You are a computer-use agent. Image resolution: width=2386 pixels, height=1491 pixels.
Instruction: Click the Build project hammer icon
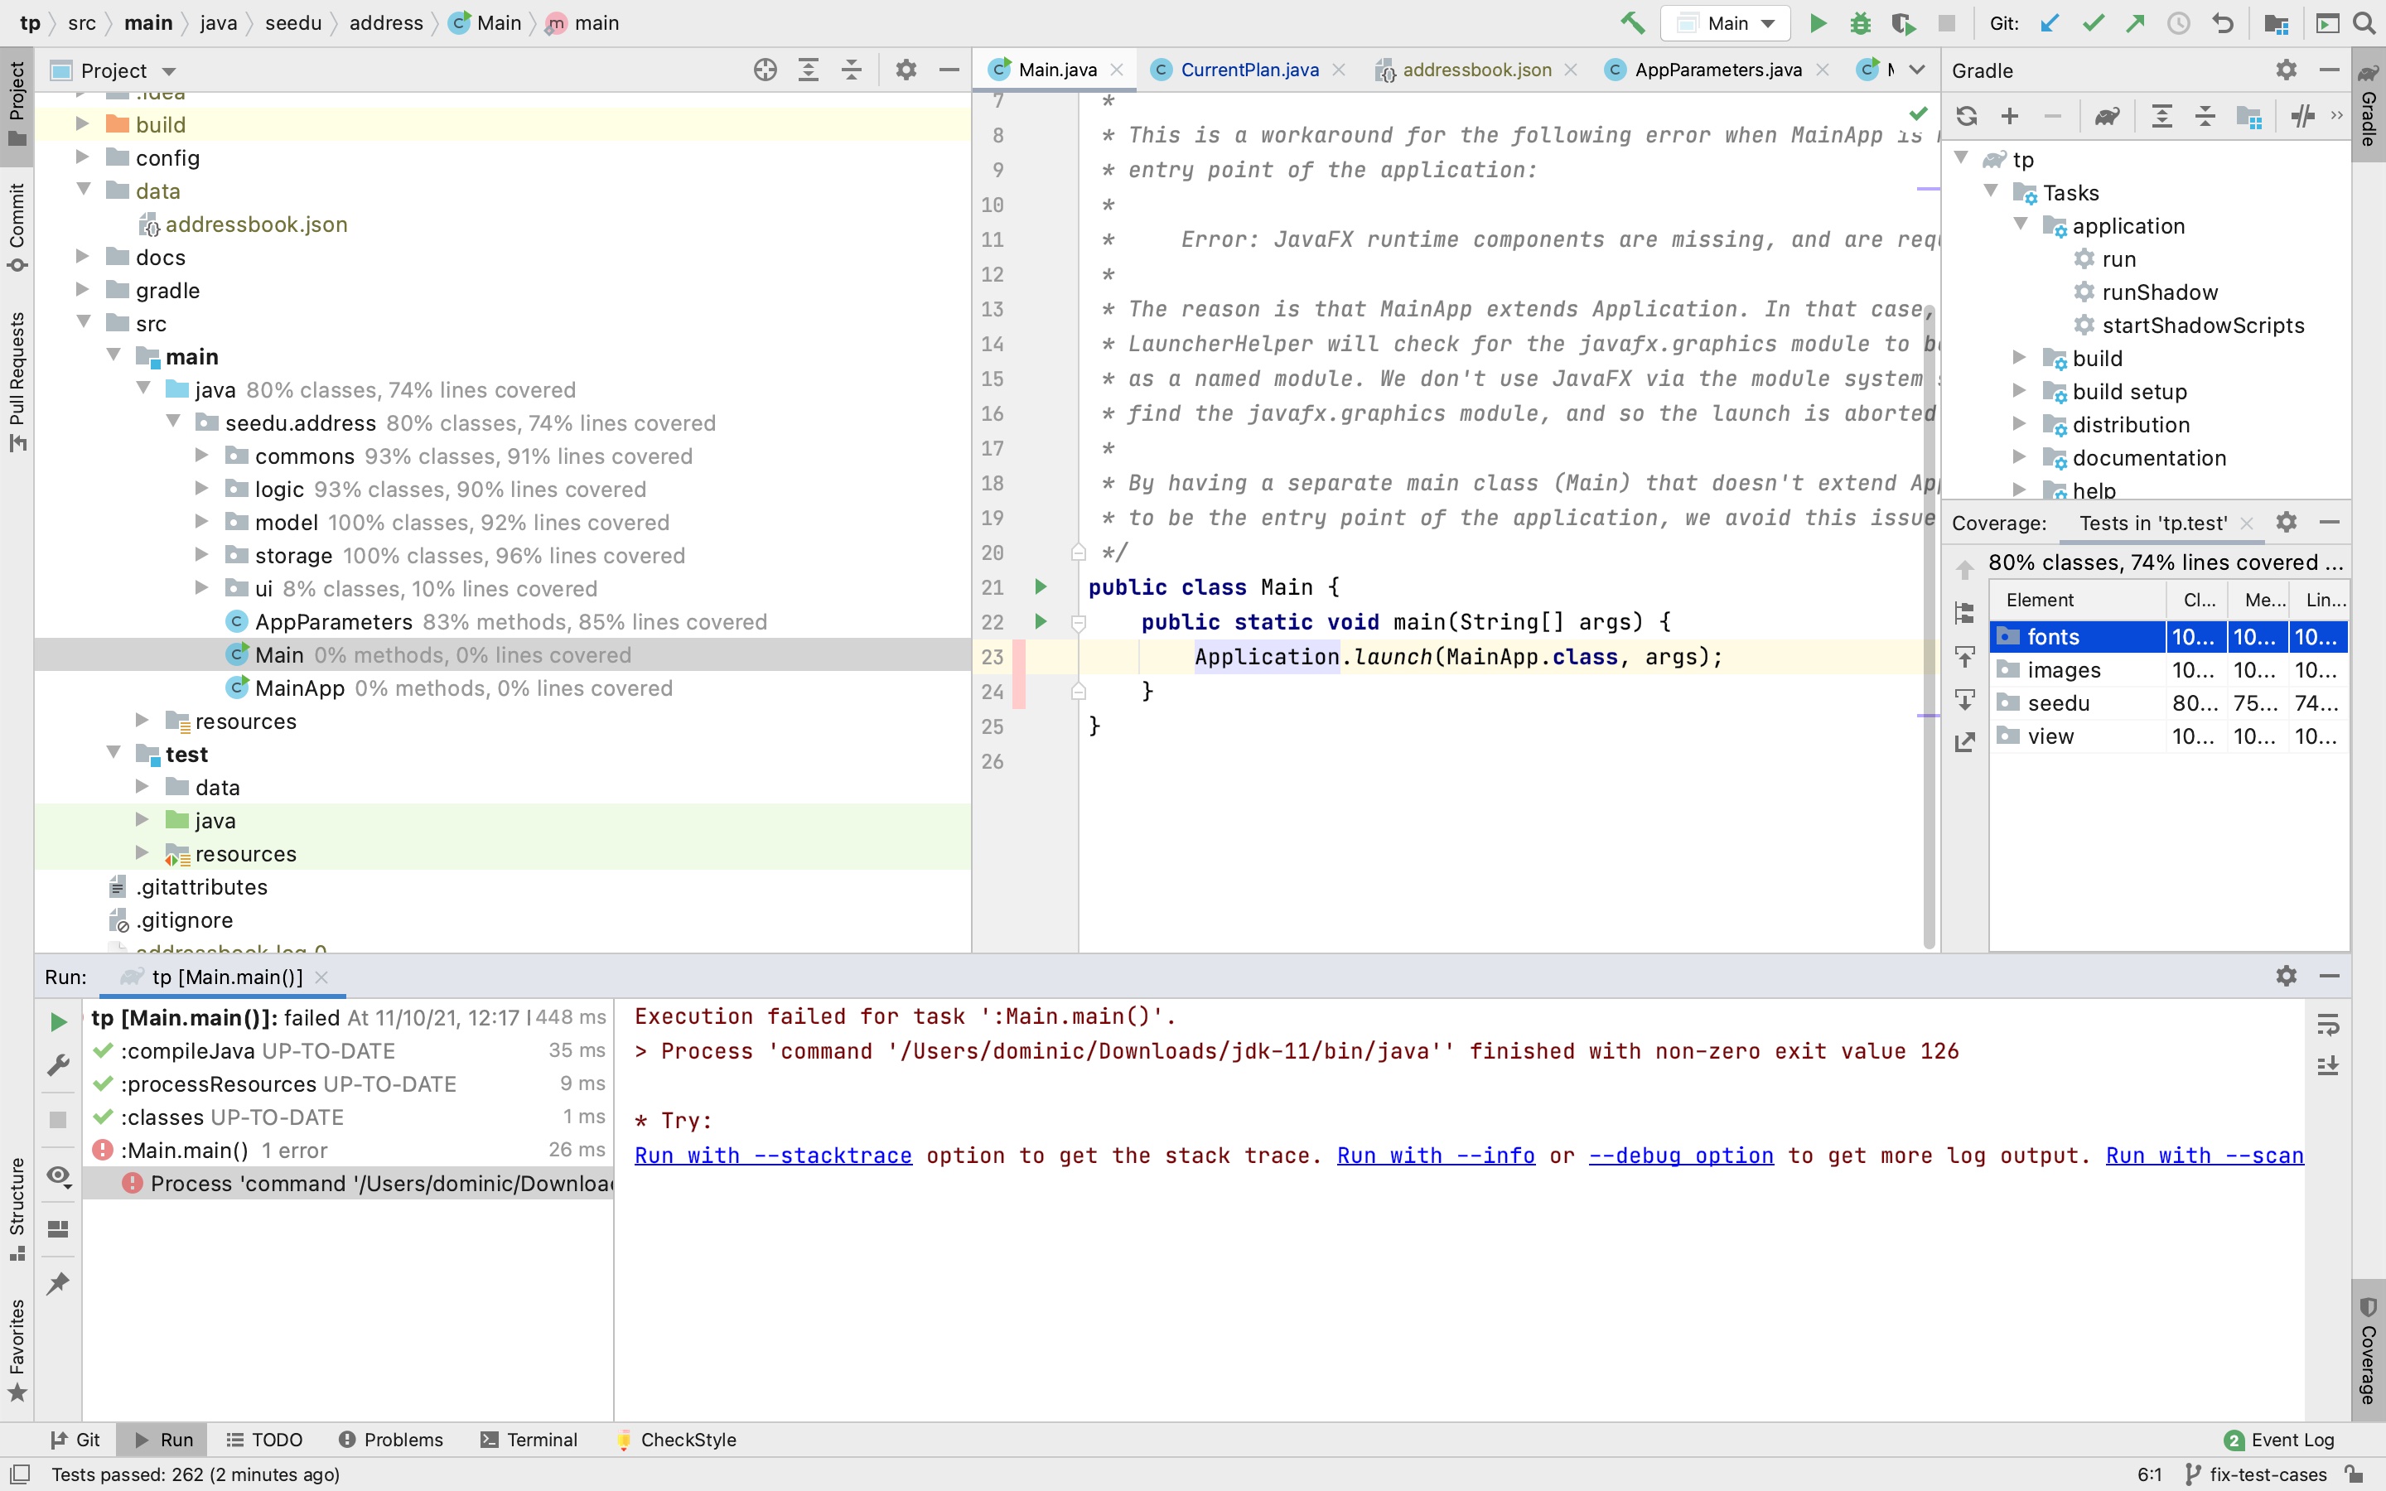[x=1632, y=22]
